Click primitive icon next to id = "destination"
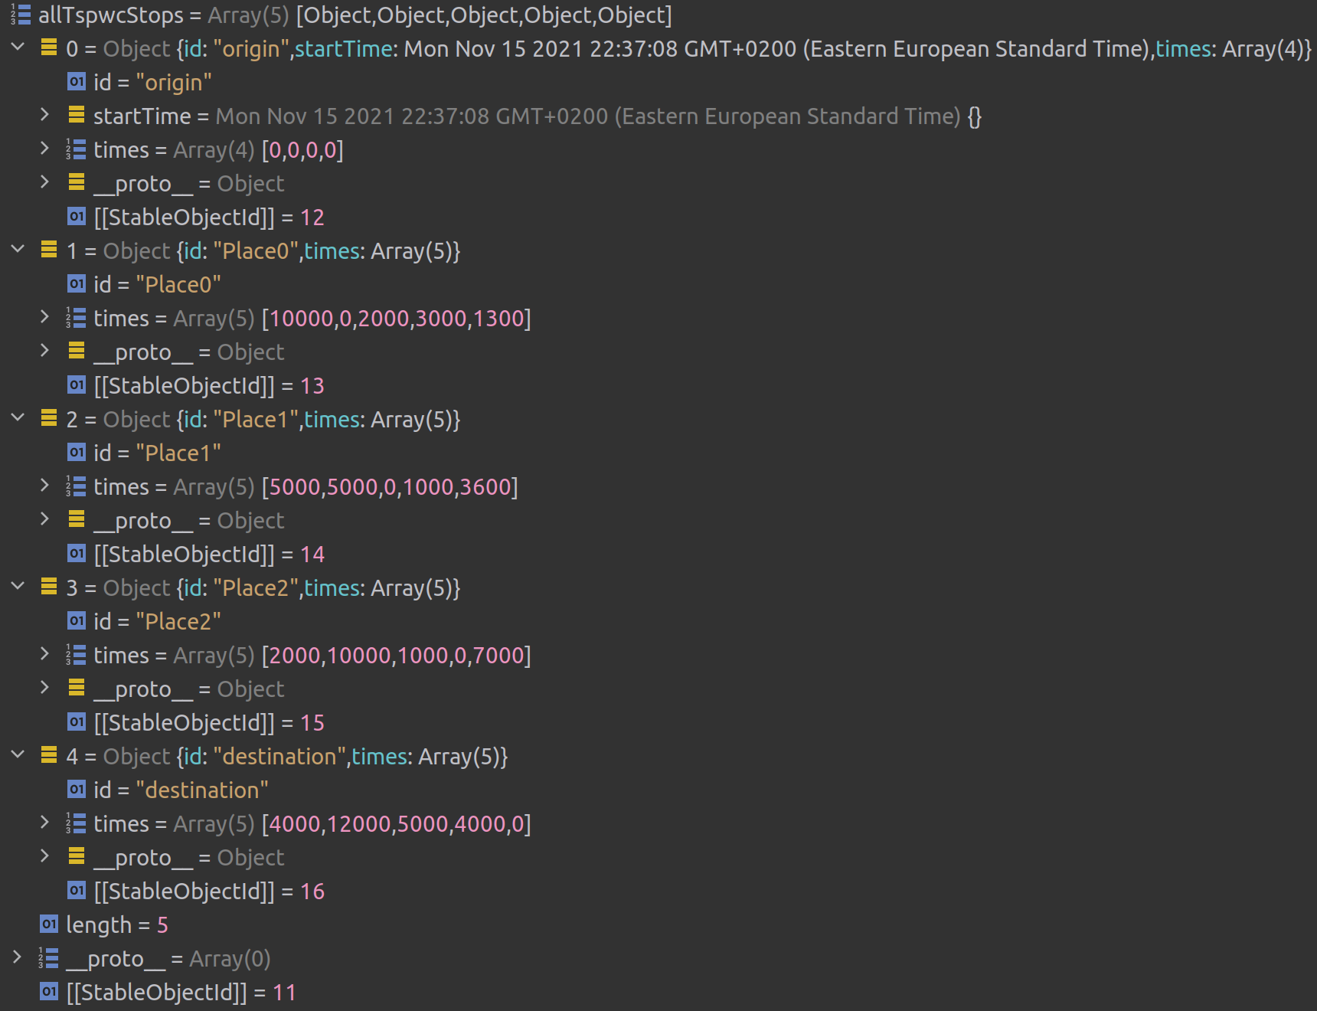1317x1011 pixels. coord(77,789)
